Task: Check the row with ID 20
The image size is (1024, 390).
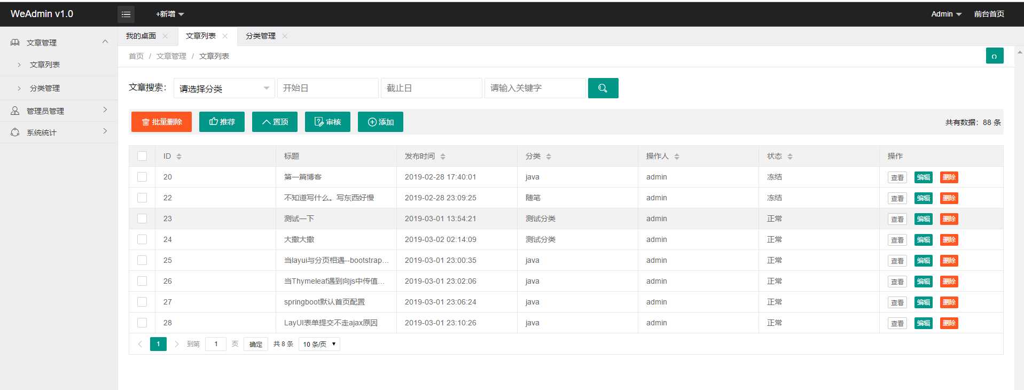Action: coord(142,177)
